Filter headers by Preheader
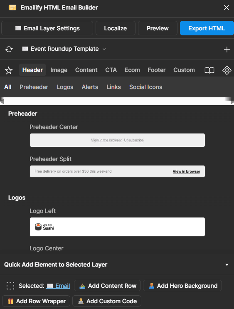 34,87
